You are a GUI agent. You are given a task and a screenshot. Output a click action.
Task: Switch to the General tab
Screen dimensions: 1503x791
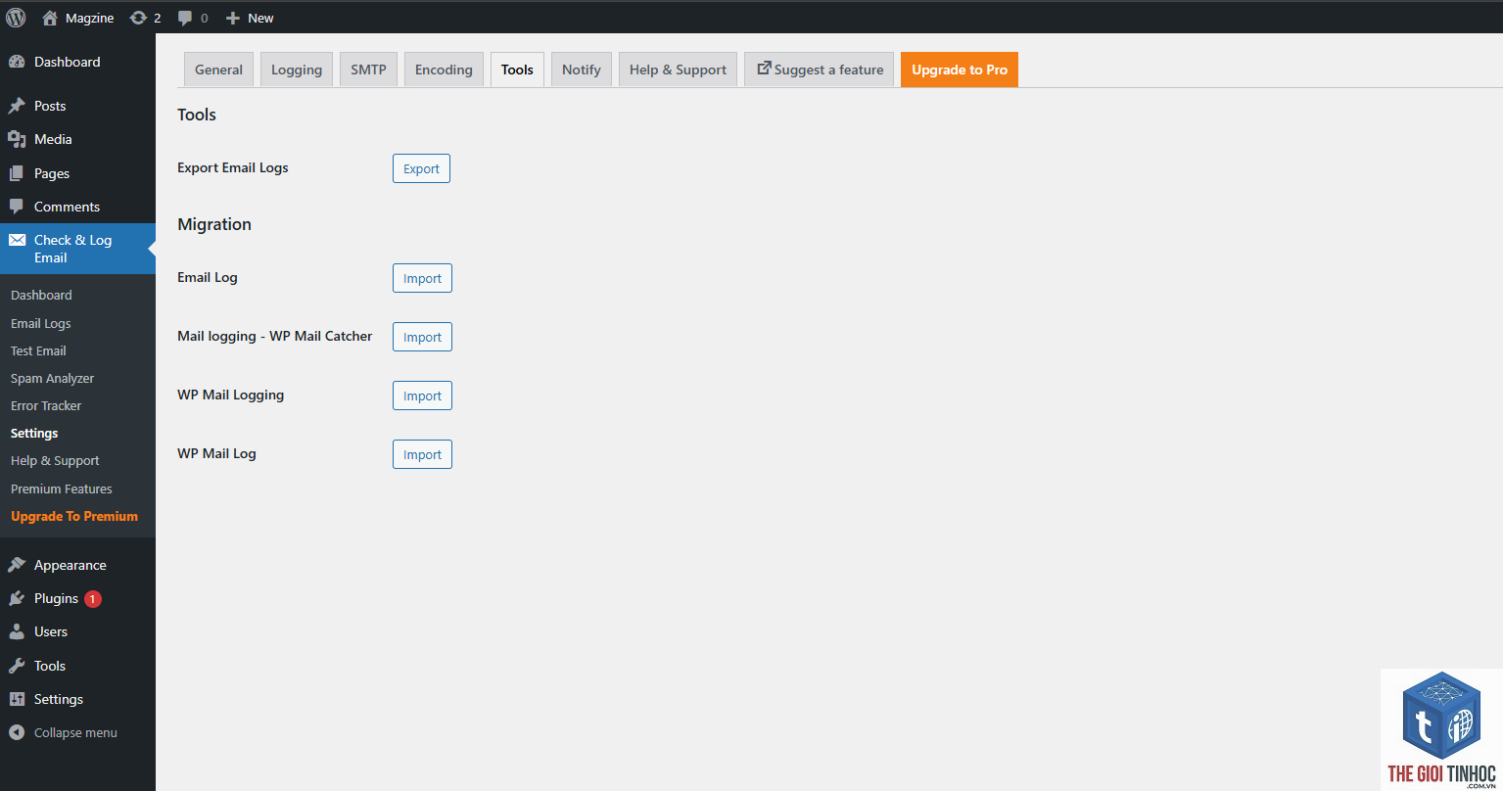(218, 70)
